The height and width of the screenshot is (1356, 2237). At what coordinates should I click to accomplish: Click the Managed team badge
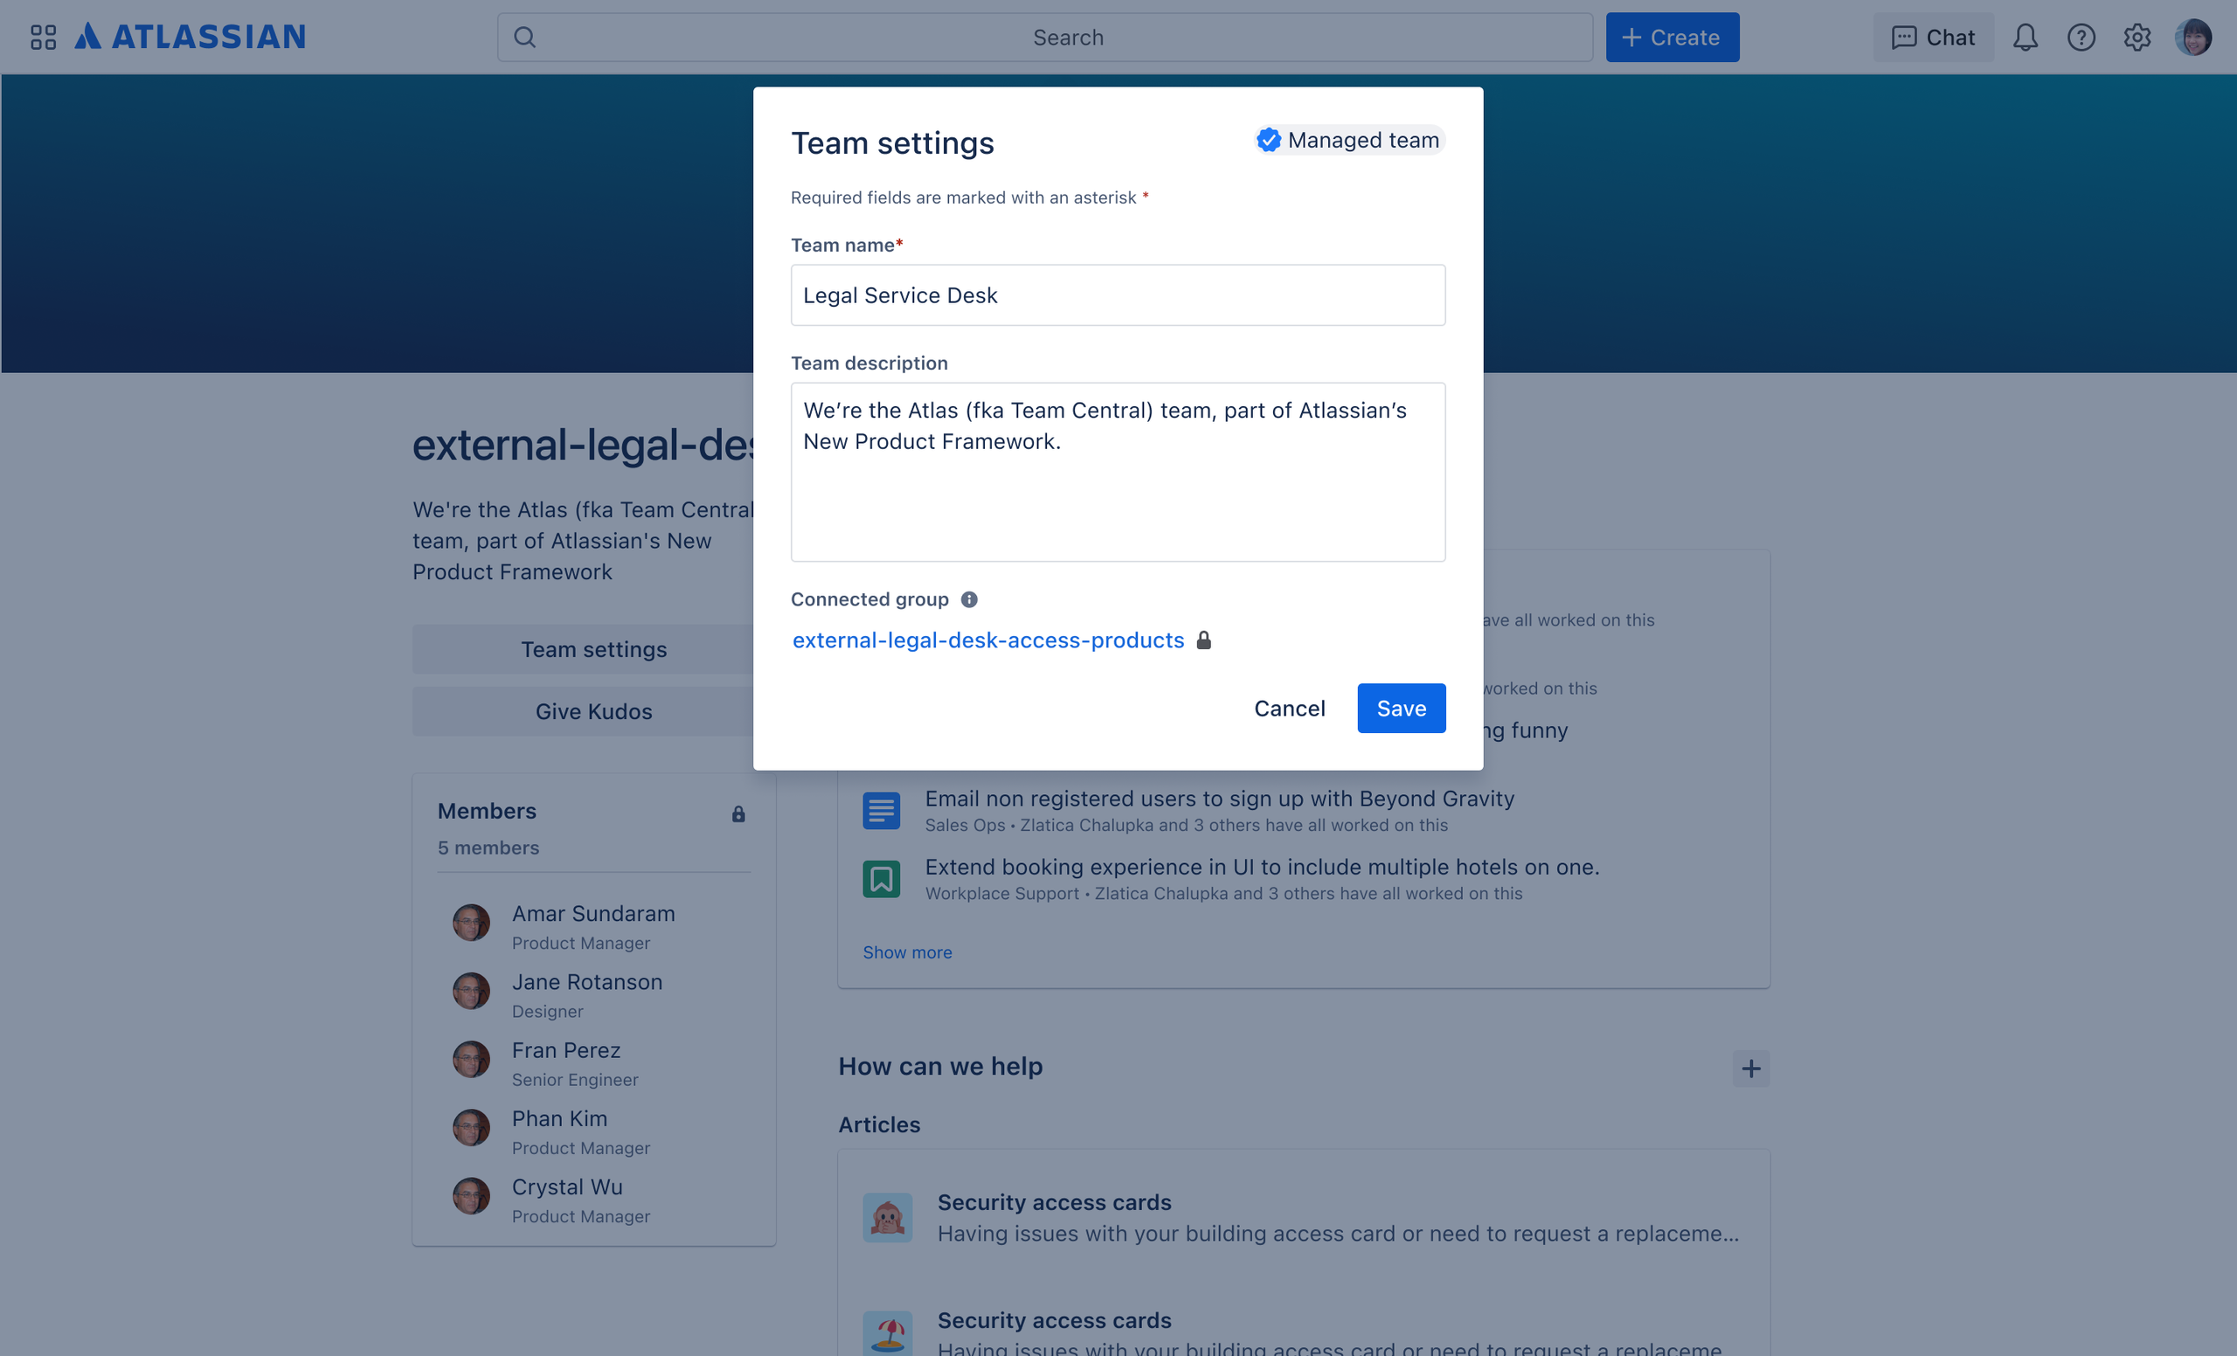pos(1349,140)
